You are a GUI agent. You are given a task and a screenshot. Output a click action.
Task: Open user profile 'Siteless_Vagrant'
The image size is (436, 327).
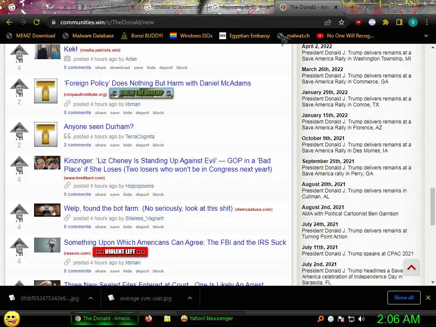pos(144,218)
